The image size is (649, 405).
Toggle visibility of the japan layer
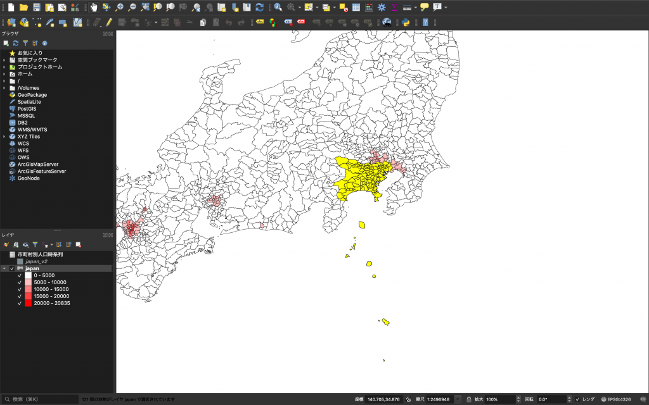pos(12,268)
